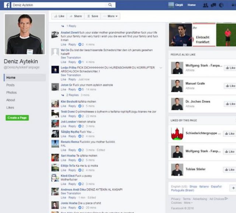
Task: Click See Translation under Val On comment
Action: point(71,58)
